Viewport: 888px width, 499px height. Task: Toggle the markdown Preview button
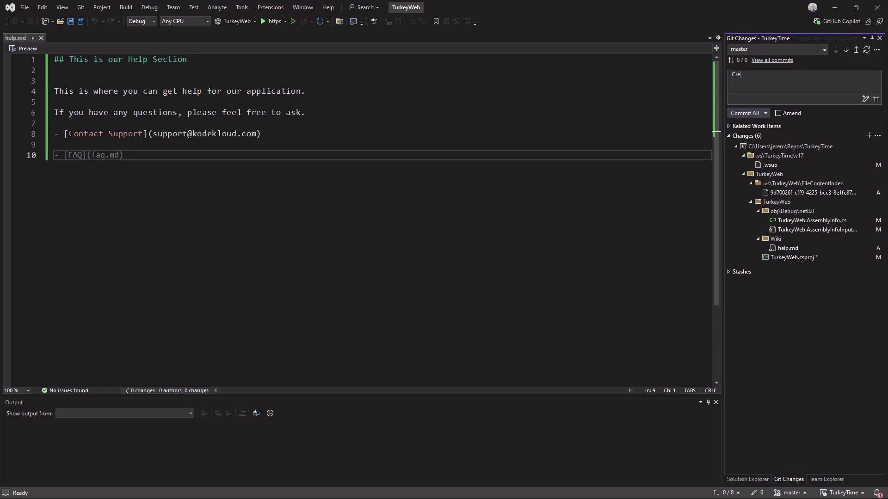click(x=24, y=49)
